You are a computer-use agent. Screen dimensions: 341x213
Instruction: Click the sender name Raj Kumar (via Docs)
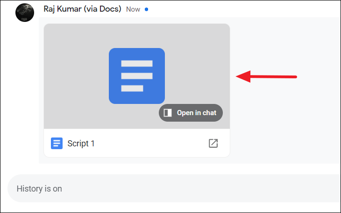coord(82,9)
